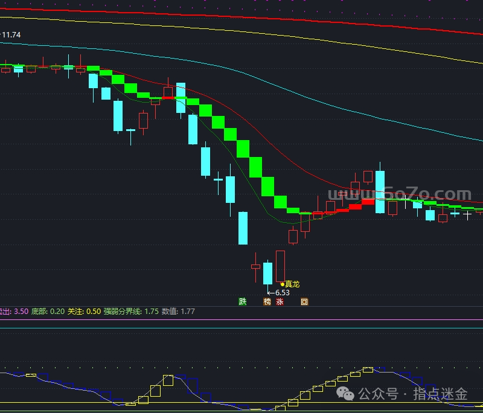Click the topmost yellow box in right oscillator peak
The height and width of the screenshot is (413, 483).
coord(368,370)
